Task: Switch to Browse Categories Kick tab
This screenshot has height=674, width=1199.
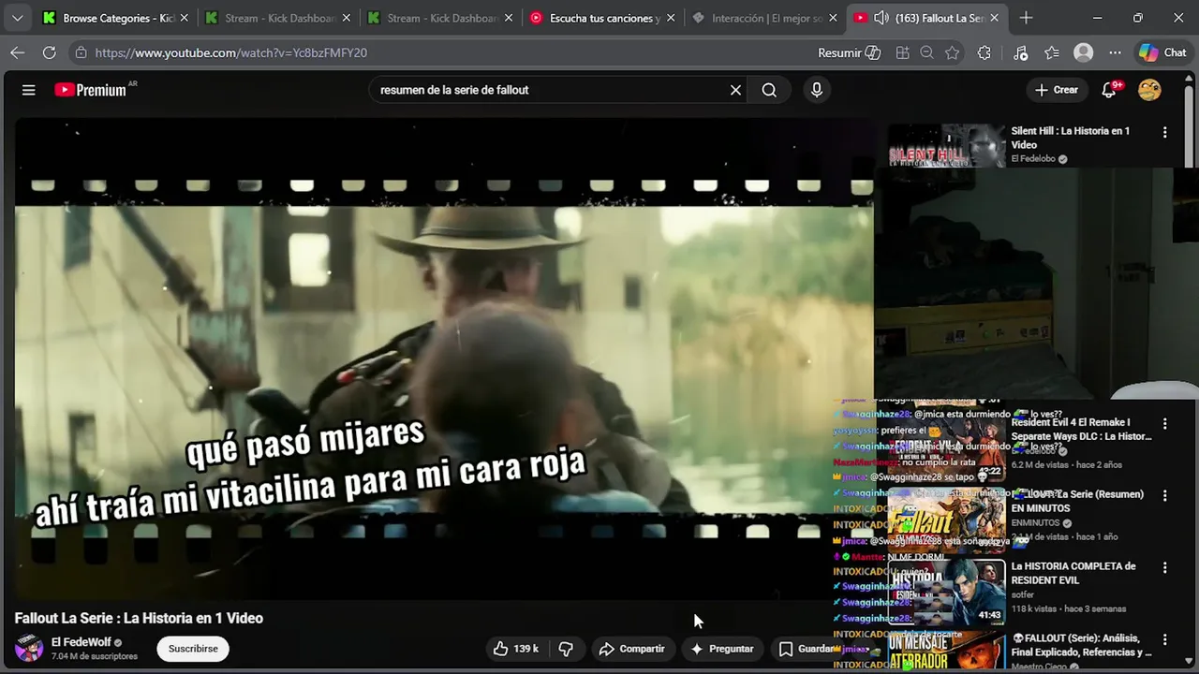Action: tap(115, 18)
